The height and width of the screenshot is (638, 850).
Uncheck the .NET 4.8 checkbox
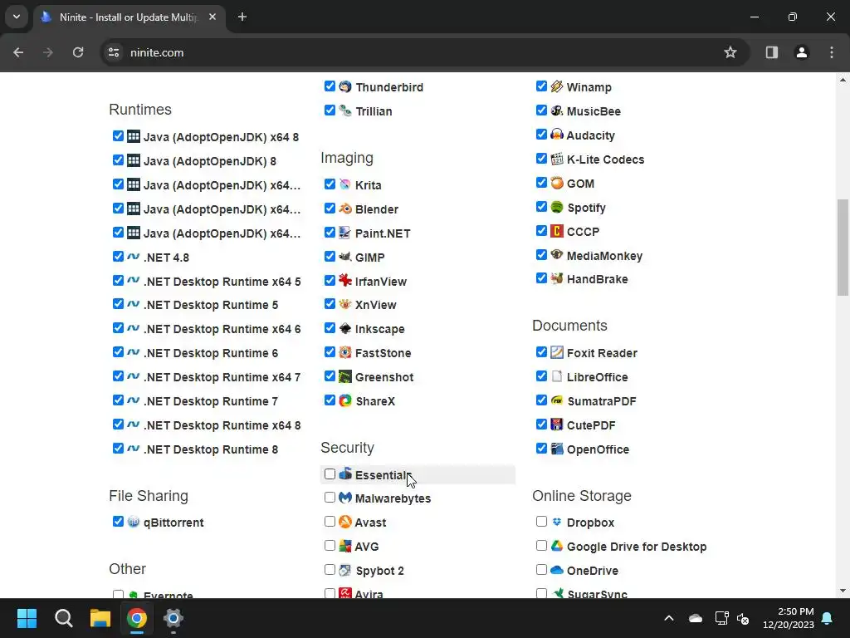(x=118, y=256)
